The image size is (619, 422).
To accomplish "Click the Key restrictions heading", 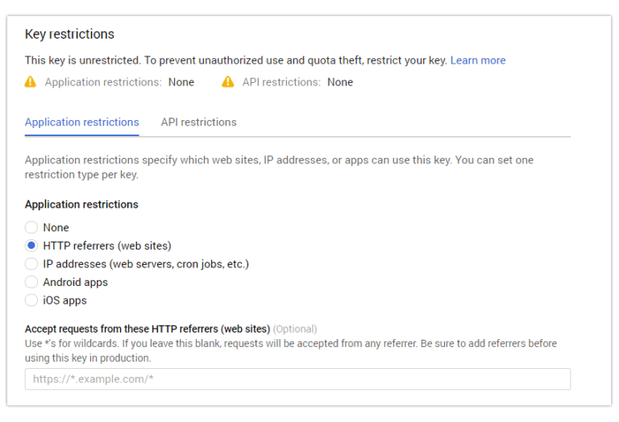I will [x=69, y=35].
